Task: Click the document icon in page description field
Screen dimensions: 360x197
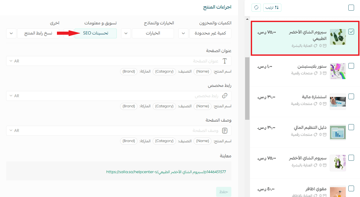Action: (x=225, y=131)
